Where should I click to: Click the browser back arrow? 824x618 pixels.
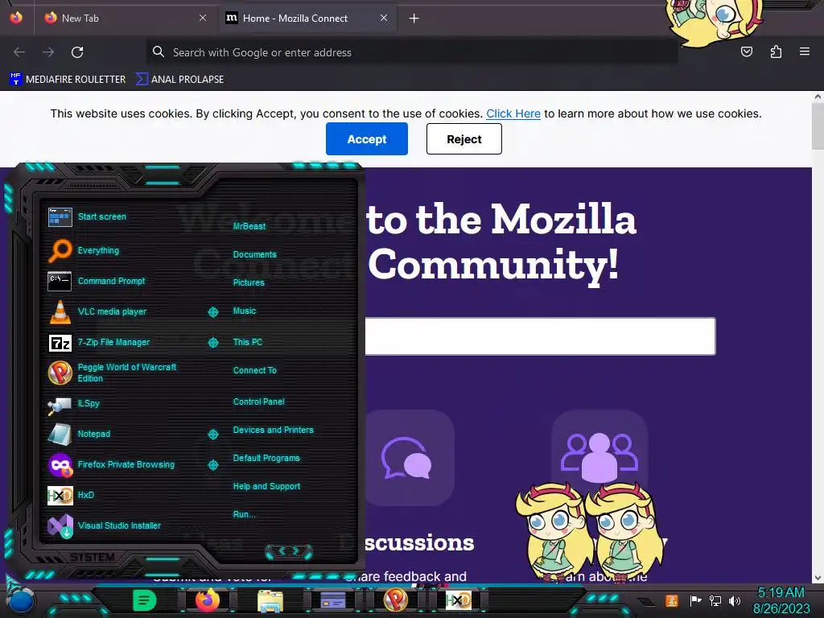(x=19, y=52)
